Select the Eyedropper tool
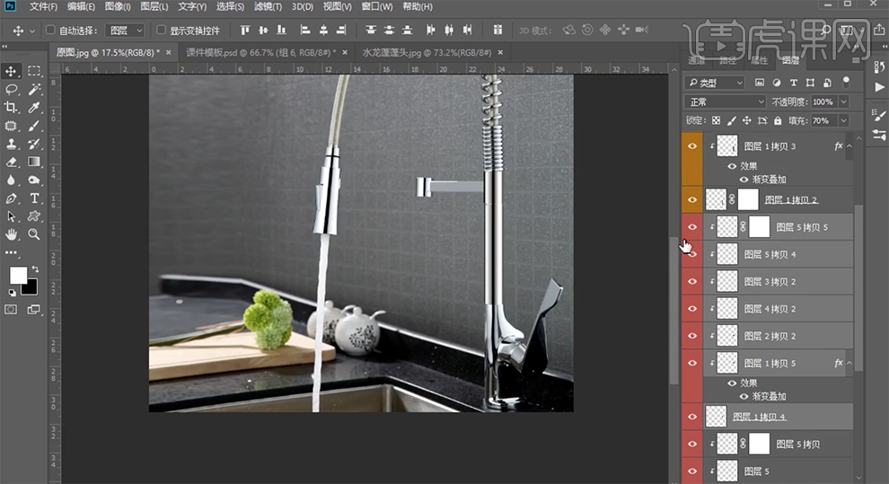This screenshot has width=889, height=484. pyautogui.click(x=34, y=107)
